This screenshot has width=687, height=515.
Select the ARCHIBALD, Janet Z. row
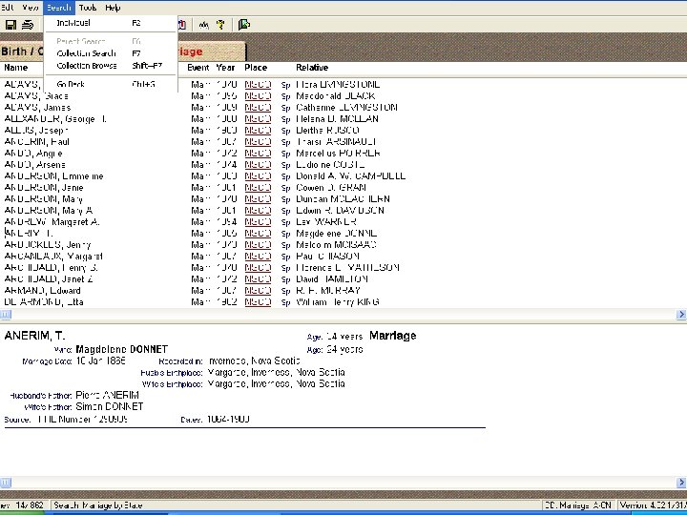pos(49,279)
